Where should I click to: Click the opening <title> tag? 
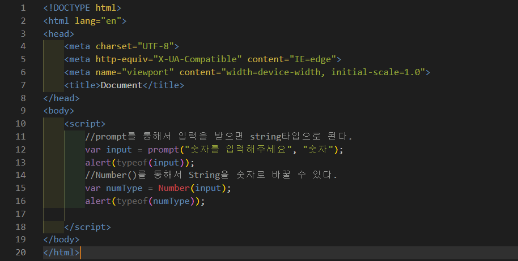coord(82,85)
